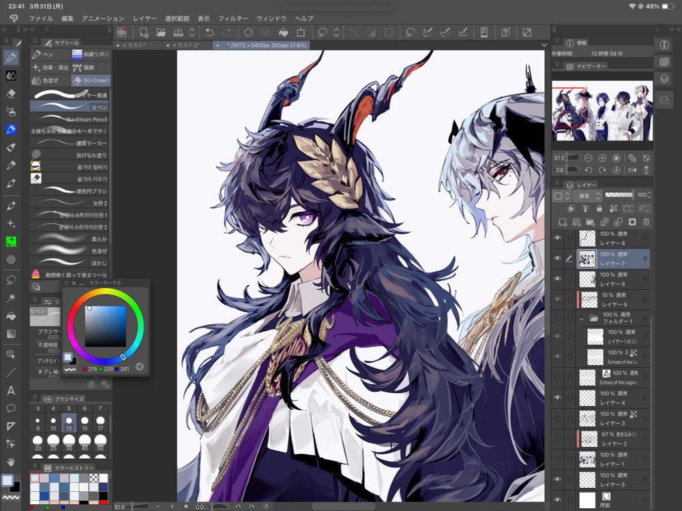Screen dimensions: 682x511
Task: Choose the 濃厚マーカー brush
Action: pyautogui.click(x=69, y=142)
